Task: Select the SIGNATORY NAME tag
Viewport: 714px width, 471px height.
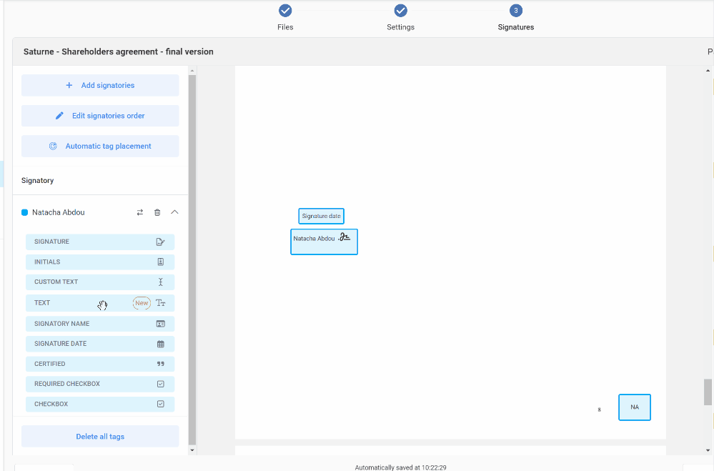Action: point(100,324)
